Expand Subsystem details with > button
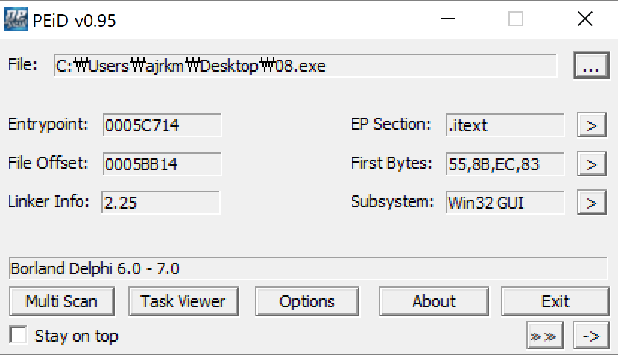 coord(591,202)
